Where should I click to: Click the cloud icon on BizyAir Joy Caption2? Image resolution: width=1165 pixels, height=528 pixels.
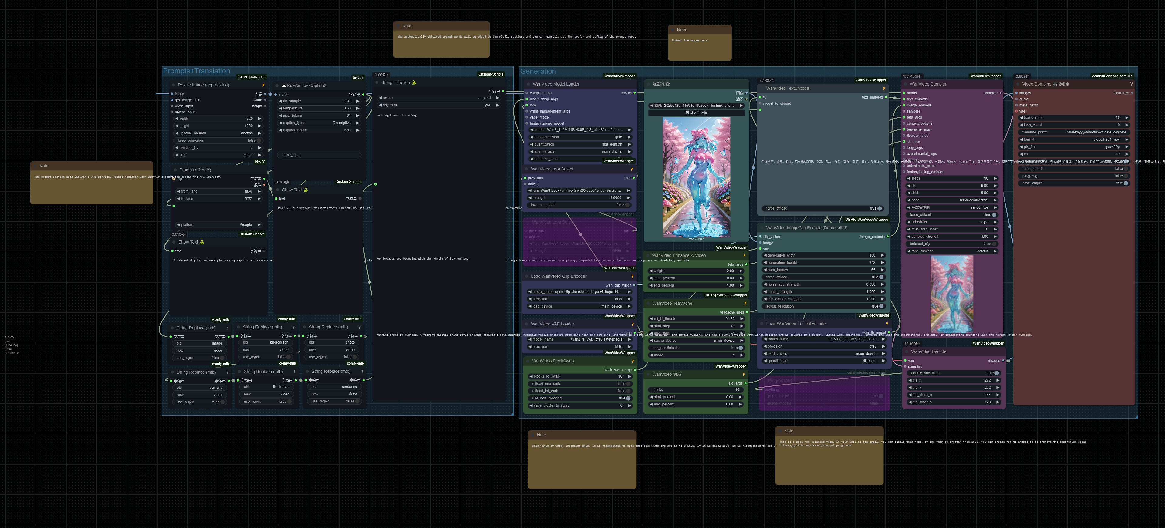284,86
